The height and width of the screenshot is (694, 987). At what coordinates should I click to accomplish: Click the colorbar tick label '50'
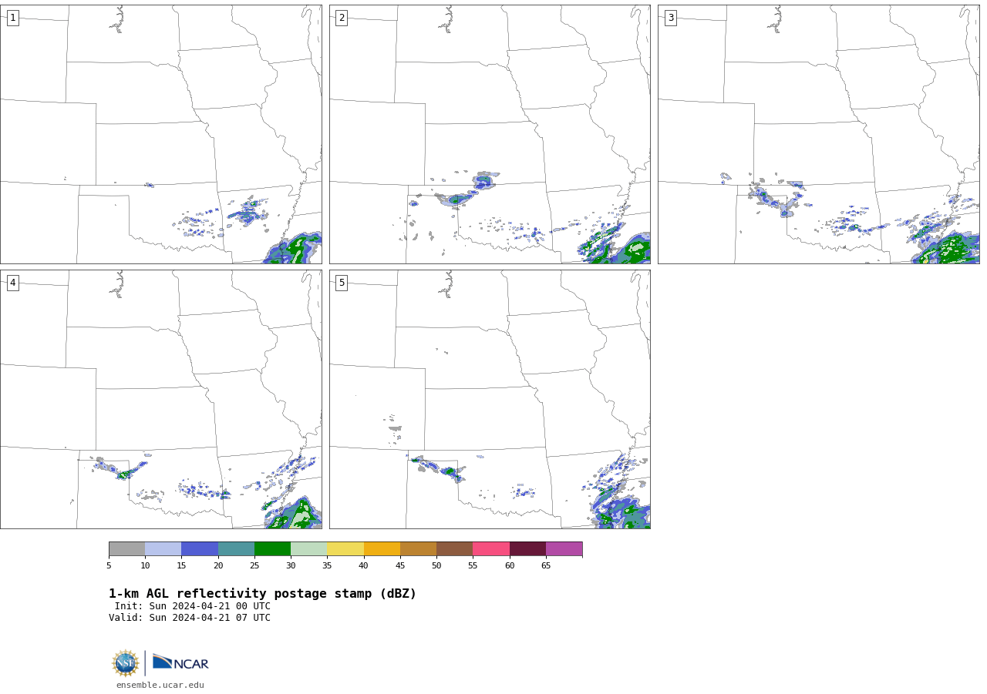click(x=436, y=566)
